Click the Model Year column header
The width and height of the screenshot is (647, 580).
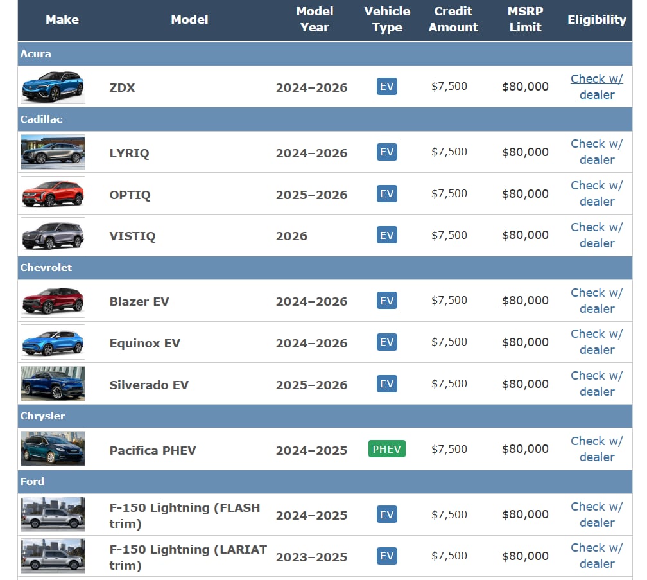(315, 20)
